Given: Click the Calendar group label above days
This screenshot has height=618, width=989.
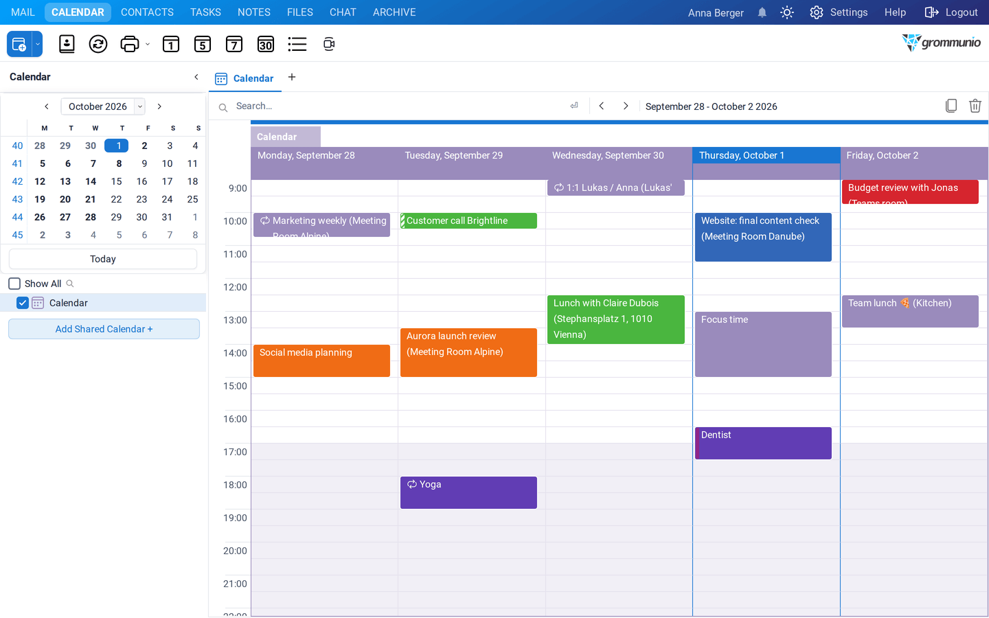Looking at the screenshot, I should coord(285,137).
